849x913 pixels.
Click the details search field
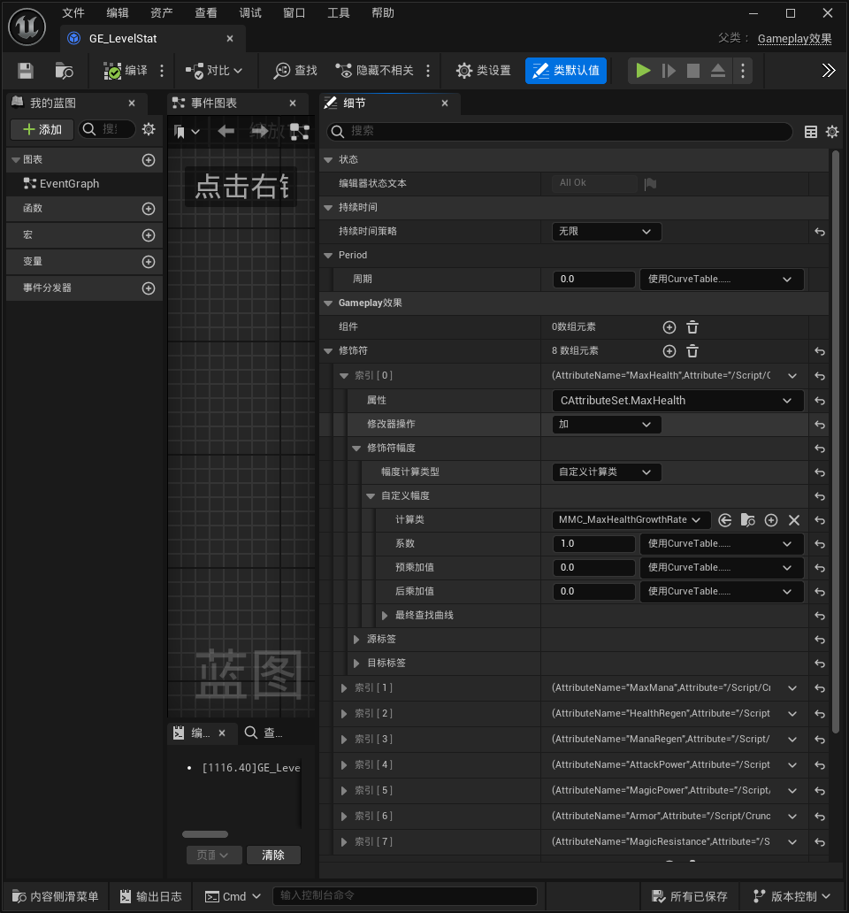click(x=559, y=131)
